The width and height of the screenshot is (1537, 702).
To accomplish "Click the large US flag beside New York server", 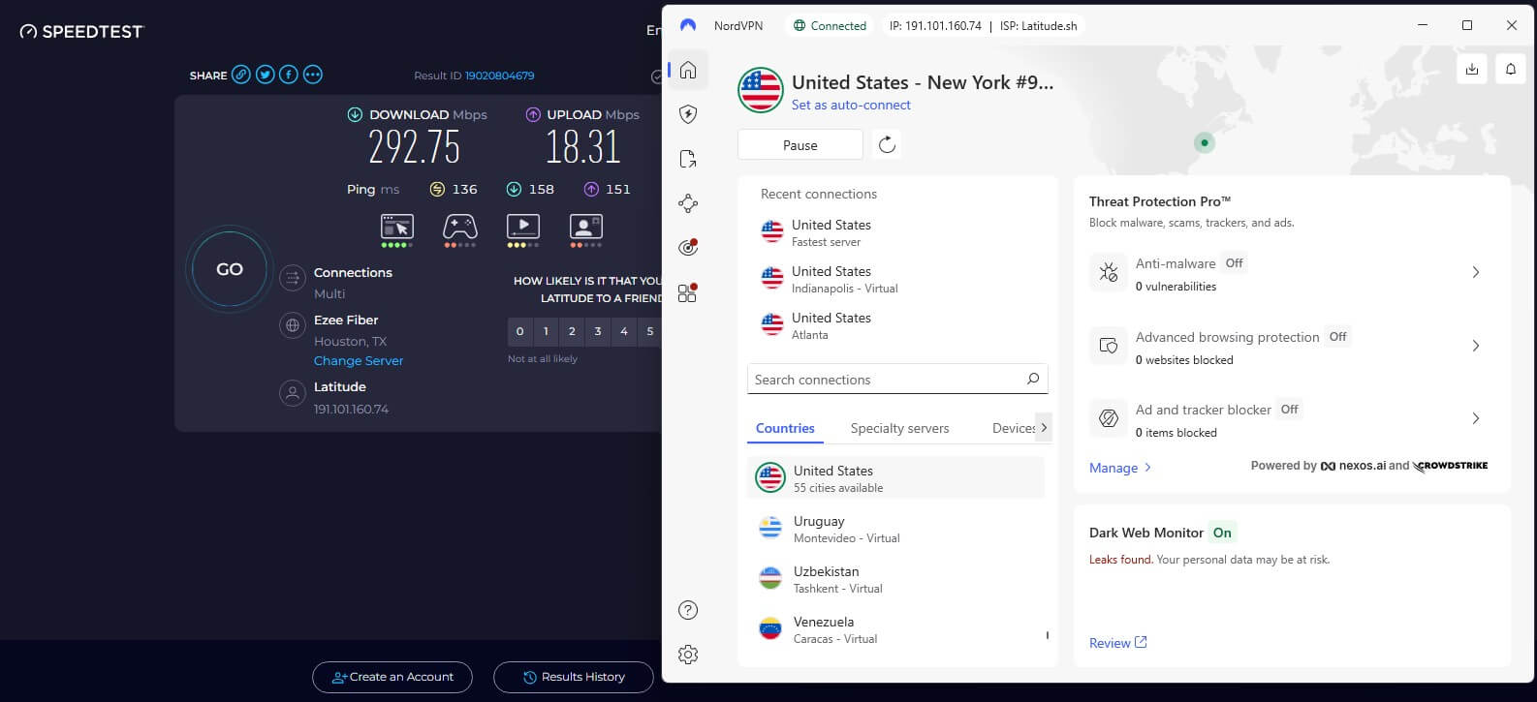I will pyautogui.click(x=761, y=91).
